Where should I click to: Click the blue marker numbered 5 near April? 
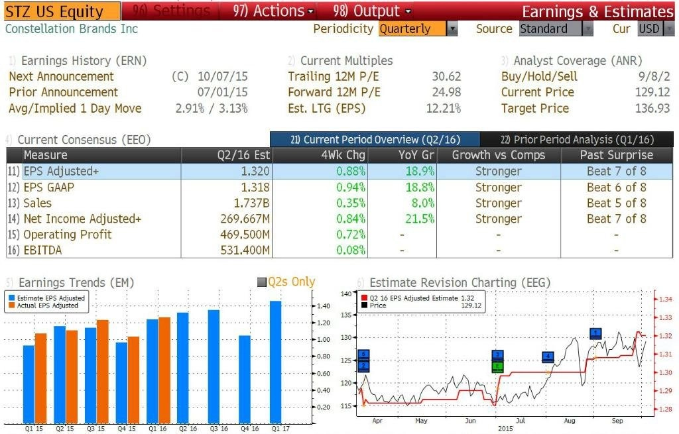click(x=363, y=354)
